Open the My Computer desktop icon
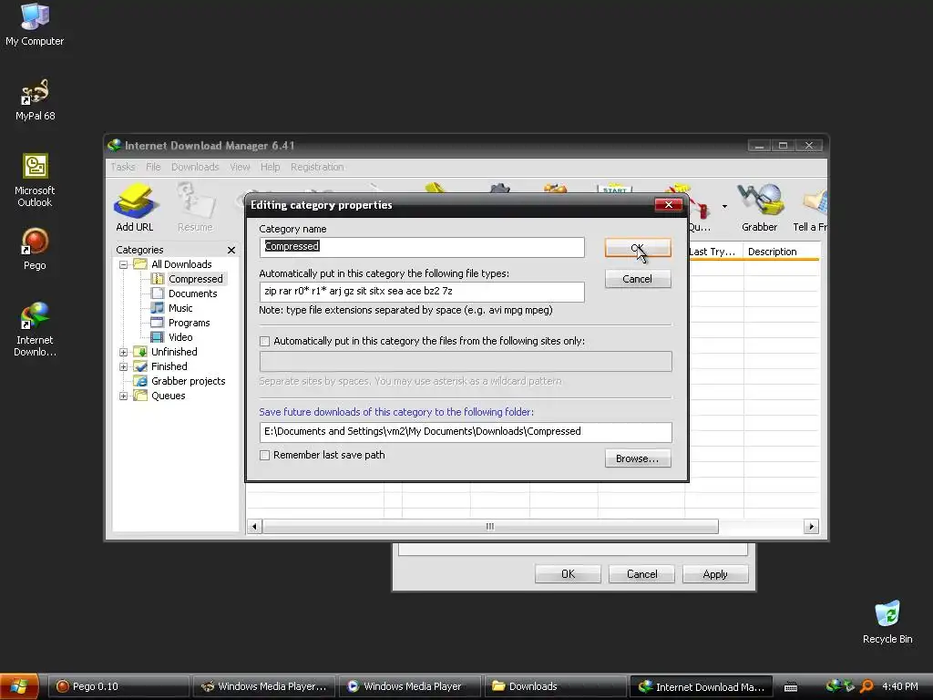Image resolution: width=933 pixels, height=700 pixels. tap(35, 25)
